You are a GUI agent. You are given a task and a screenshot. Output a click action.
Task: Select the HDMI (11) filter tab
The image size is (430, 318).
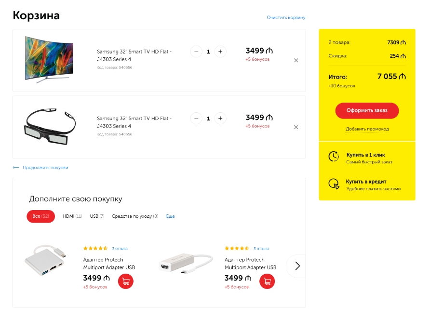(x=72, y=216)
